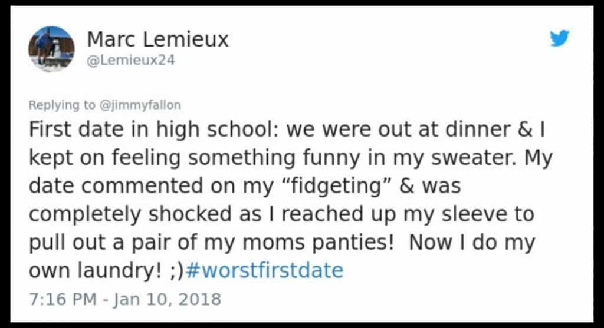Click the display name Marc Lemieux
This screenshot has height=328, width=604.
click(157, 39)
